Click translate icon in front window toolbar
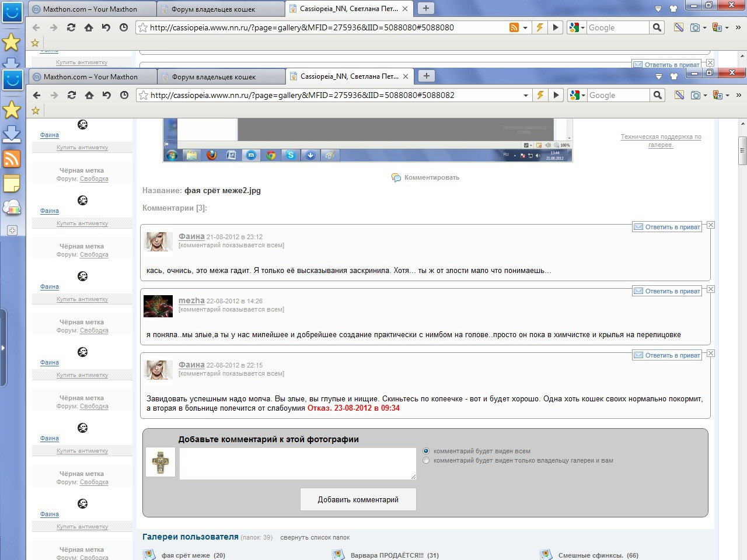This screenshot has width=747, height=560. 718,95
